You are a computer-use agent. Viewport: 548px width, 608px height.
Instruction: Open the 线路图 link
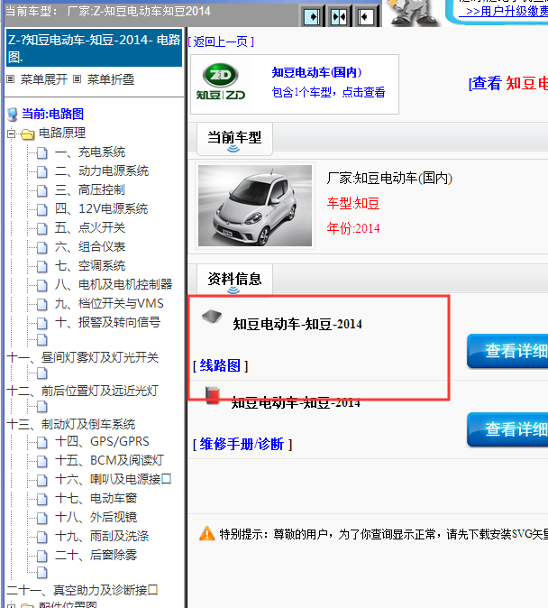point(220,365)
